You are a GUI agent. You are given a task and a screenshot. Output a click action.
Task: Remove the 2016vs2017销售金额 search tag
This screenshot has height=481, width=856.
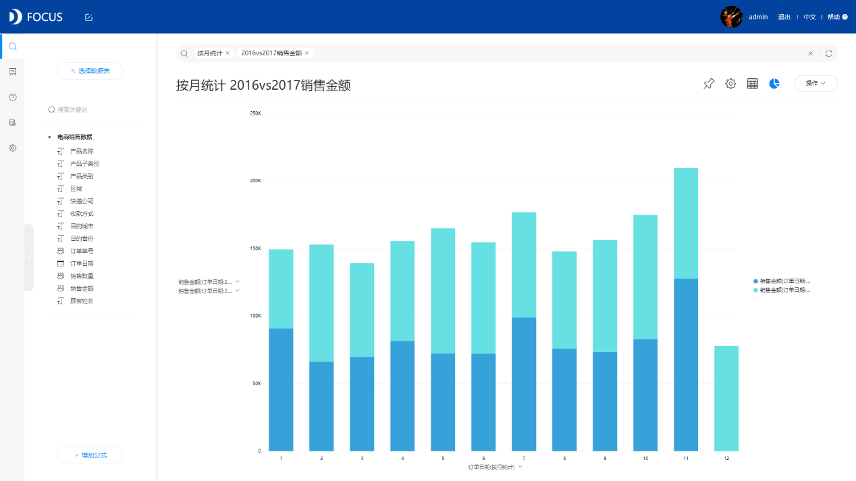click(306, 53)
